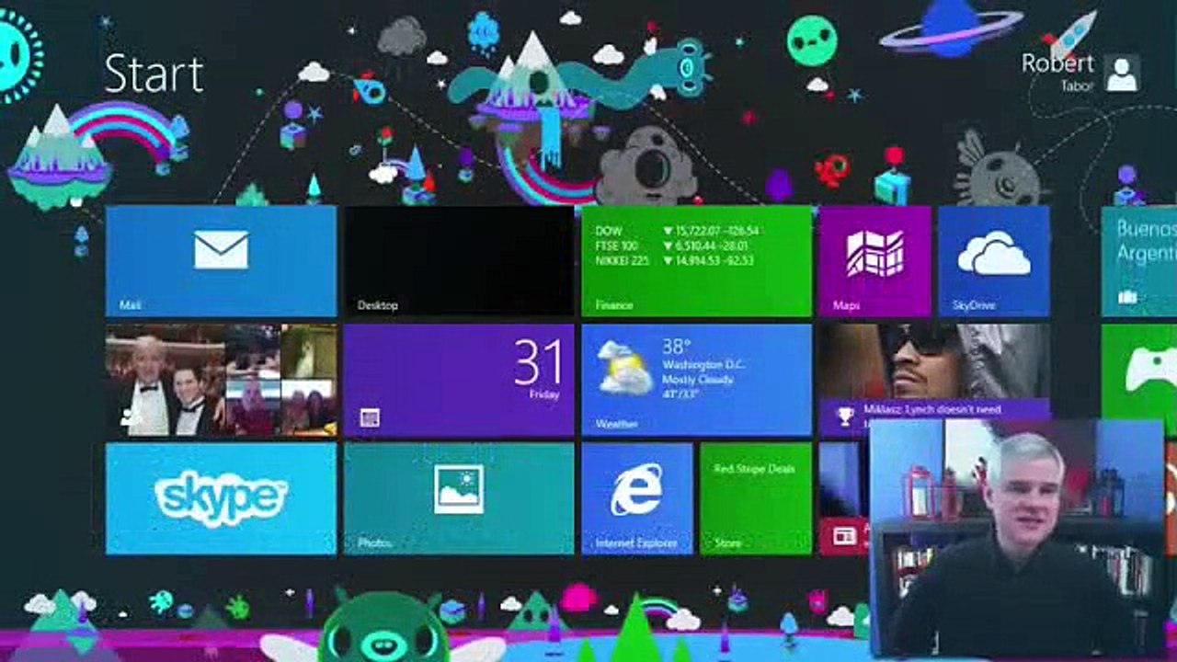Click the Robert Tabor user account picture
The width and height of the screenshot is (1177, 662).
pos(1122,73)
